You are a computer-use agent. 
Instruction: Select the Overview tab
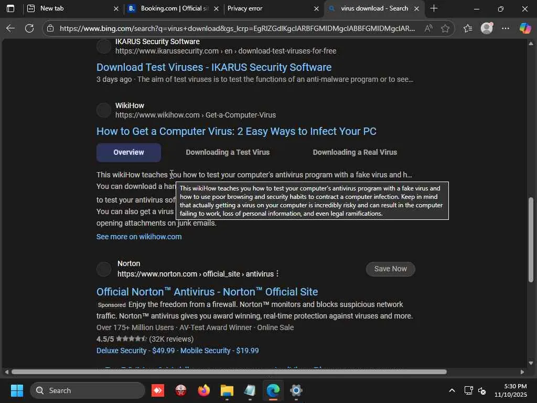(x=128, y=153)
